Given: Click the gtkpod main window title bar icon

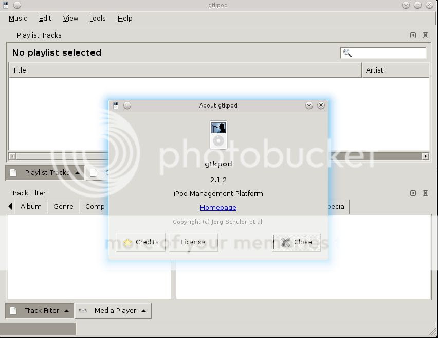Looking at the screenshot, I should [x=6, y=5].
